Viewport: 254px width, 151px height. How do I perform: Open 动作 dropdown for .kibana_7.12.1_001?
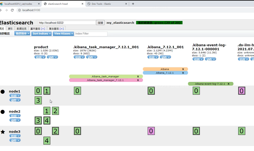click(165, 57)
